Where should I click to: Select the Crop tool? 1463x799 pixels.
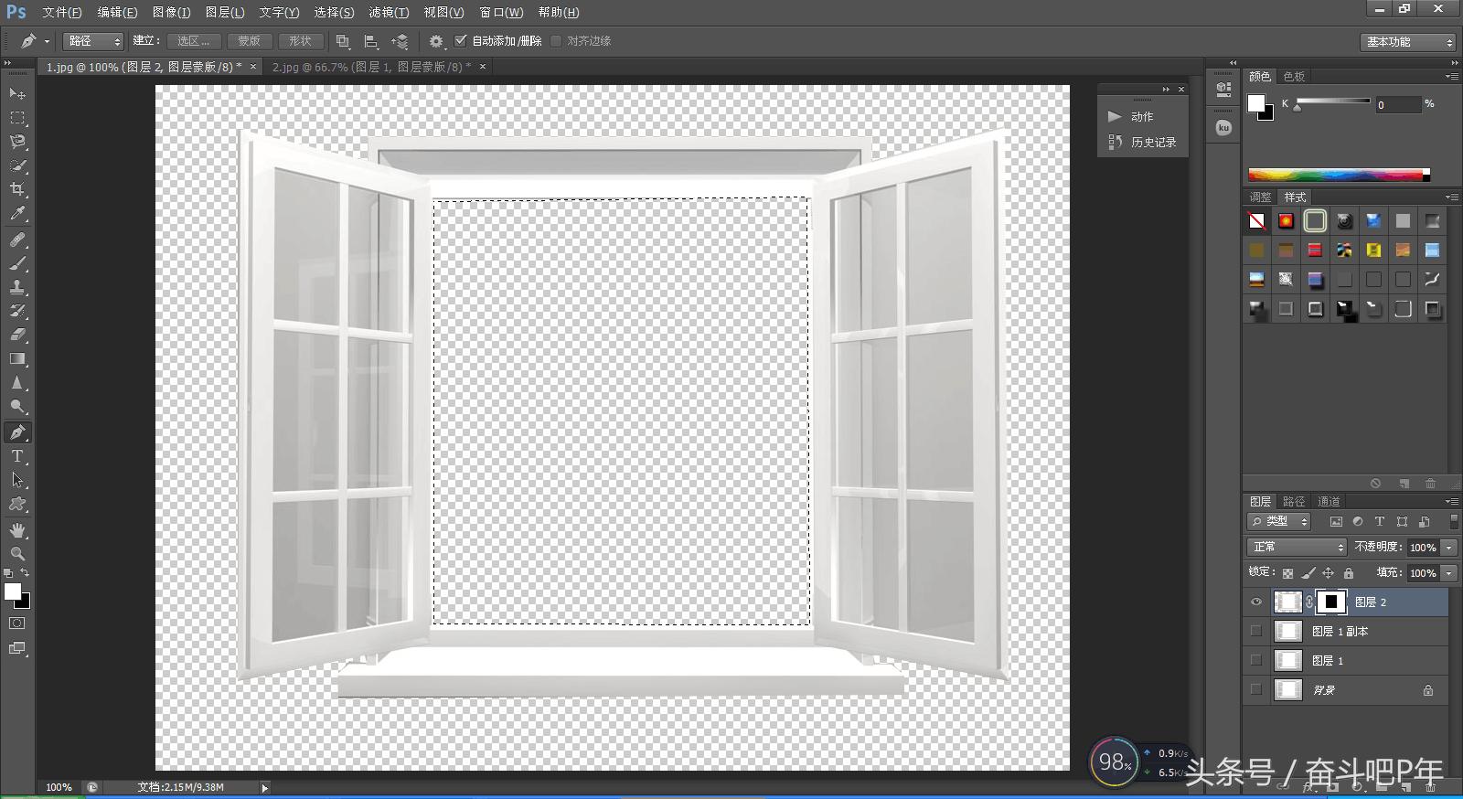pyautogui.click(x=17, y=189)
